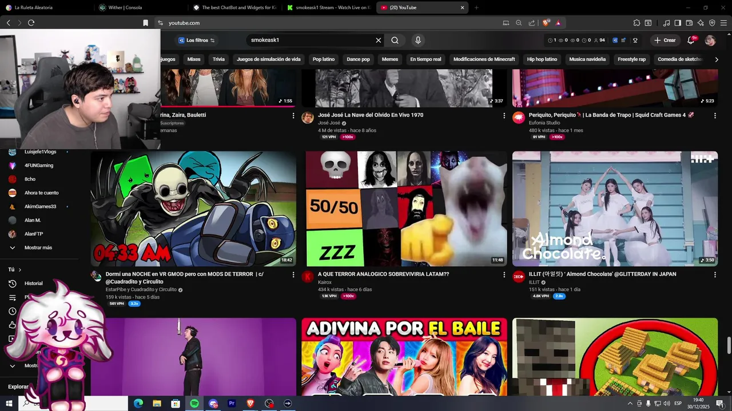Open Adobe Premiere Pro from the taskbar
This screenshot has width=732, height=411.
(232, 404)
